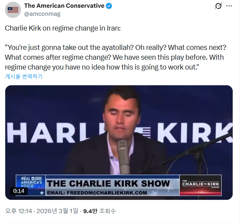
Task: Click the white star in video banner
Action: pos(42,193)
